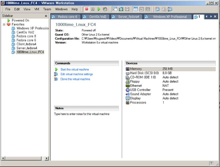
Task: Switch to the Server_fedora4 tab
Action: [x=127, y=17]
